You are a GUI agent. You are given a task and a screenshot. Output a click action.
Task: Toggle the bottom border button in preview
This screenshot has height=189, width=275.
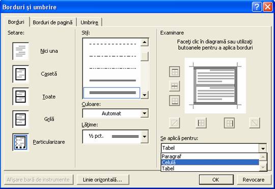[x=175, y=101]
